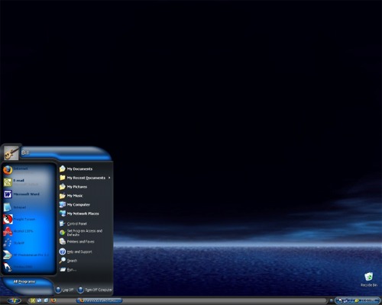Open Printers and Faxes

85,242
